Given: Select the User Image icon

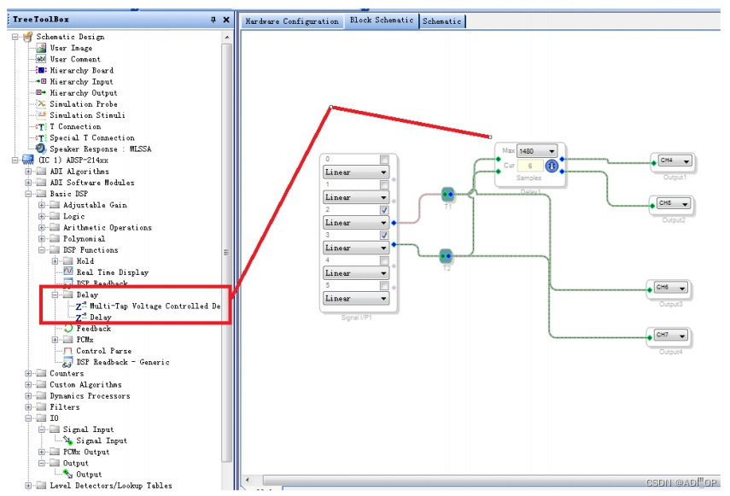Looking at the screenshot, I should coord(41,48).
